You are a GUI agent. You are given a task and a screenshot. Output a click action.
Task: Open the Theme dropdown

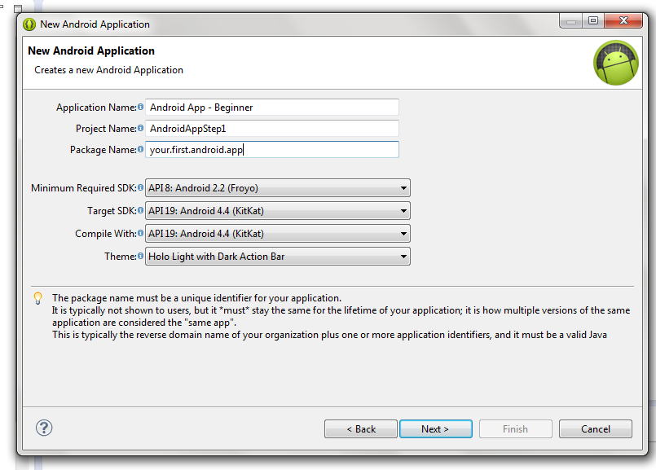277,257
